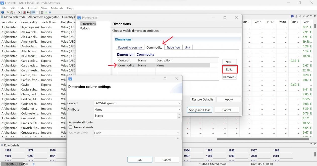The height and width of the screenshot is (166, 317).
Task: Click the vertical scrollbar of data table
Action: pos(315,26)
